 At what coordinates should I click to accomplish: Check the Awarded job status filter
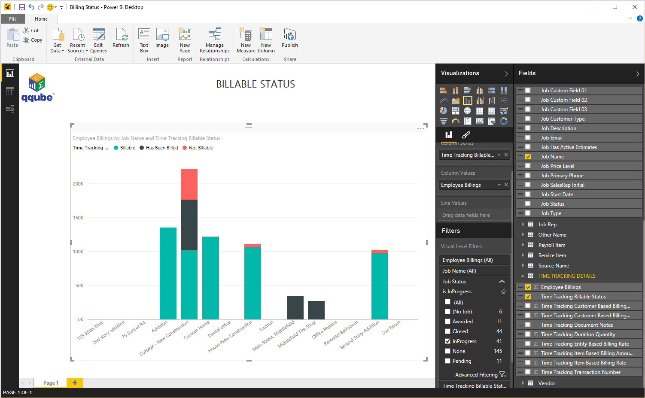click(x=447, y=321)
